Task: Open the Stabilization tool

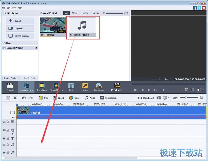Action: pos(108,98)
